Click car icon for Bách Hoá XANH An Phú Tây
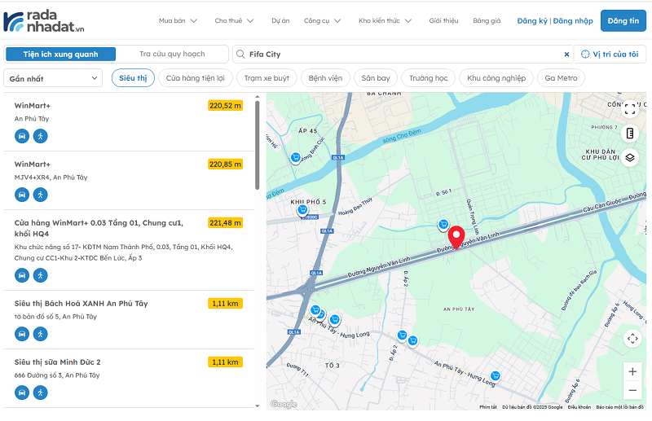 click(22, 334)
